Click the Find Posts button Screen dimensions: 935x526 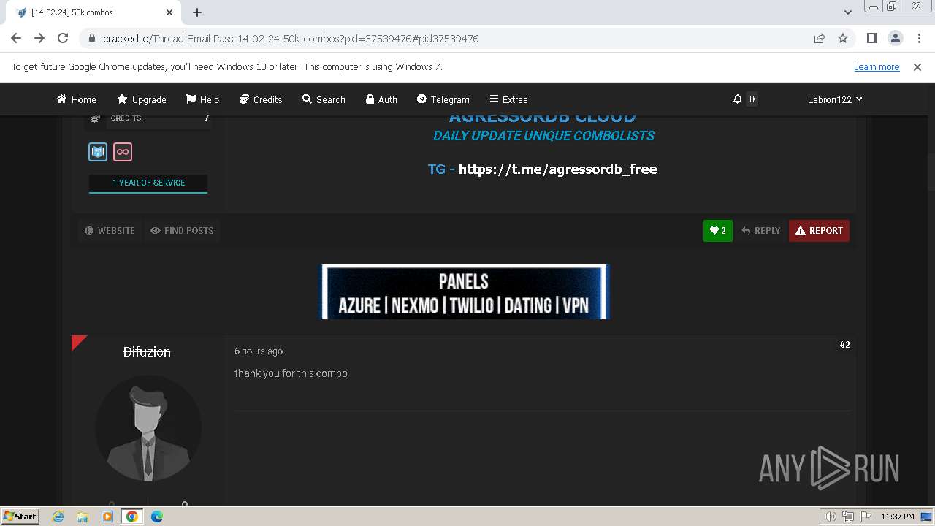point(182,230)
